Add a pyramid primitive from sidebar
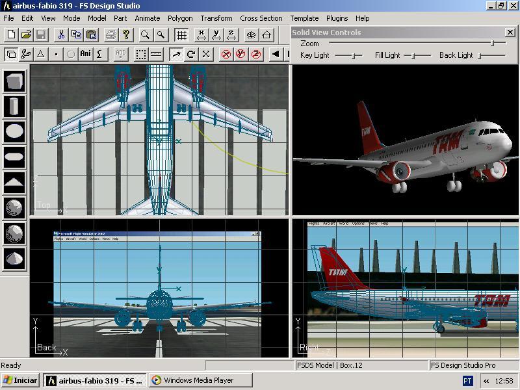520x390 pixels. tap(14, 183)
